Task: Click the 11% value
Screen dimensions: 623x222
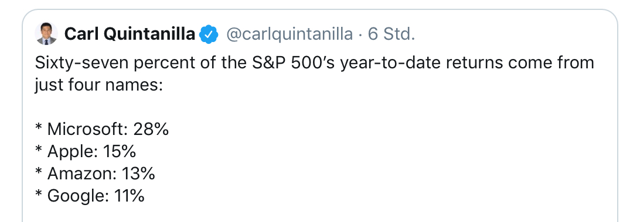Action: click(129, 196)
